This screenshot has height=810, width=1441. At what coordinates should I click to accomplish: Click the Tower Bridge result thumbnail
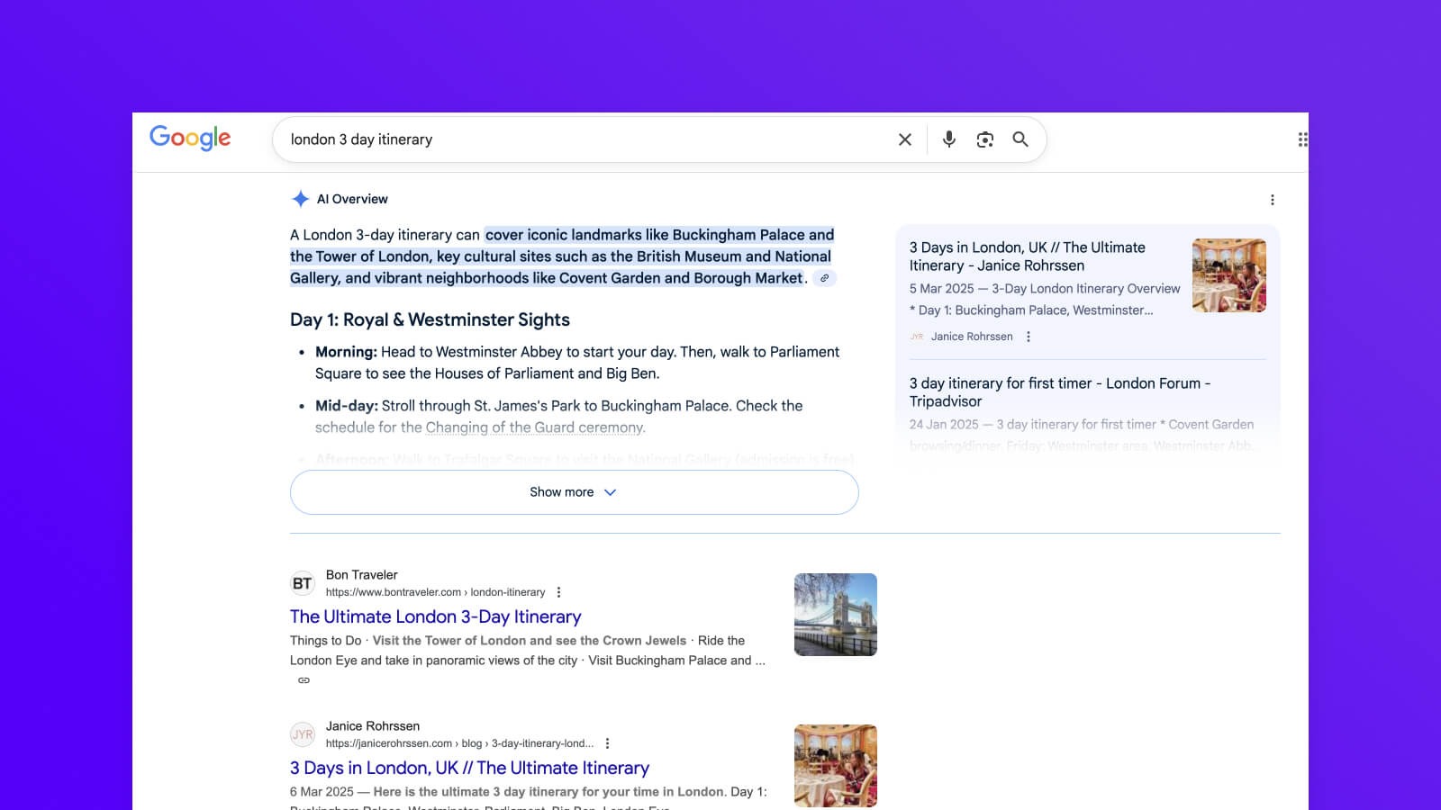(835, 614)
